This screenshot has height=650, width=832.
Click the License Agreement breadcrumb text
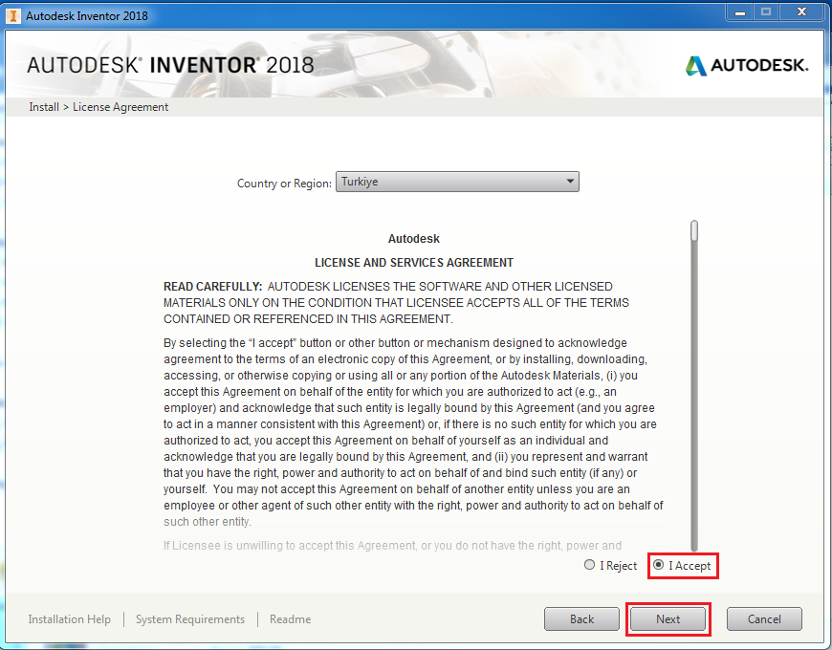120,107
